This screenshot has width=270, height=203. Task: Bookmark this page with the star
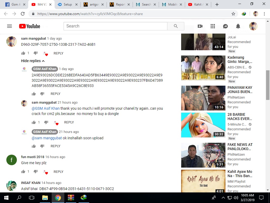(233, 14)
